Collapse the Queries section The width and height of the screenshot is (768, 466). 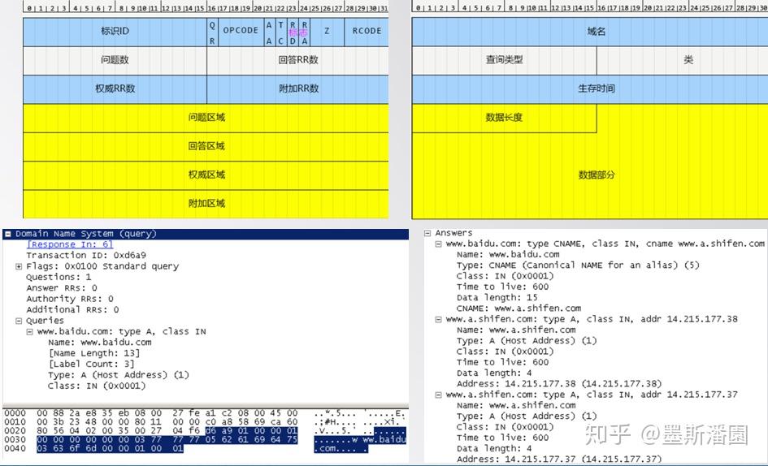click(19, 321)
